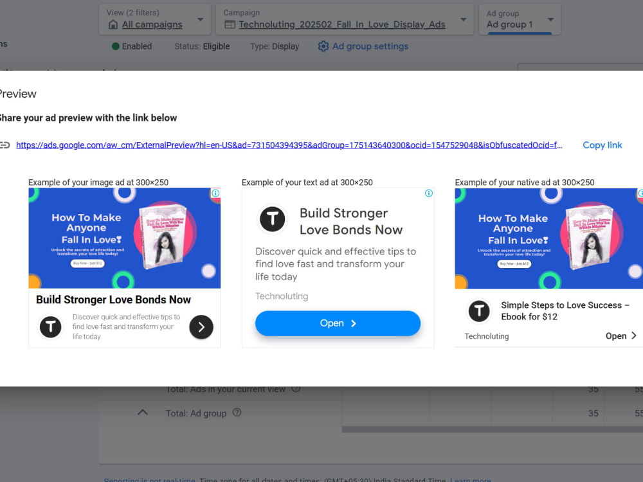Click the 'Type: Display' text
Image resolution: width=643 pixels, height=482 pixels.
(x=275, y=46)
